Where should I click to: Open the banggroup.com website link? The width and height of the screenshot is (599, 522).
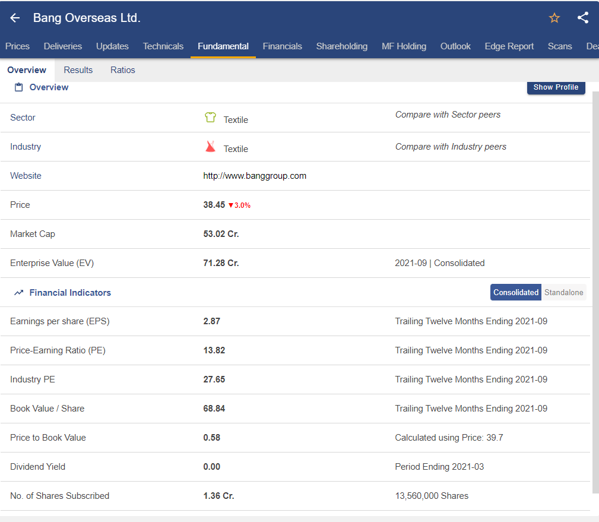tap(255, 176)
